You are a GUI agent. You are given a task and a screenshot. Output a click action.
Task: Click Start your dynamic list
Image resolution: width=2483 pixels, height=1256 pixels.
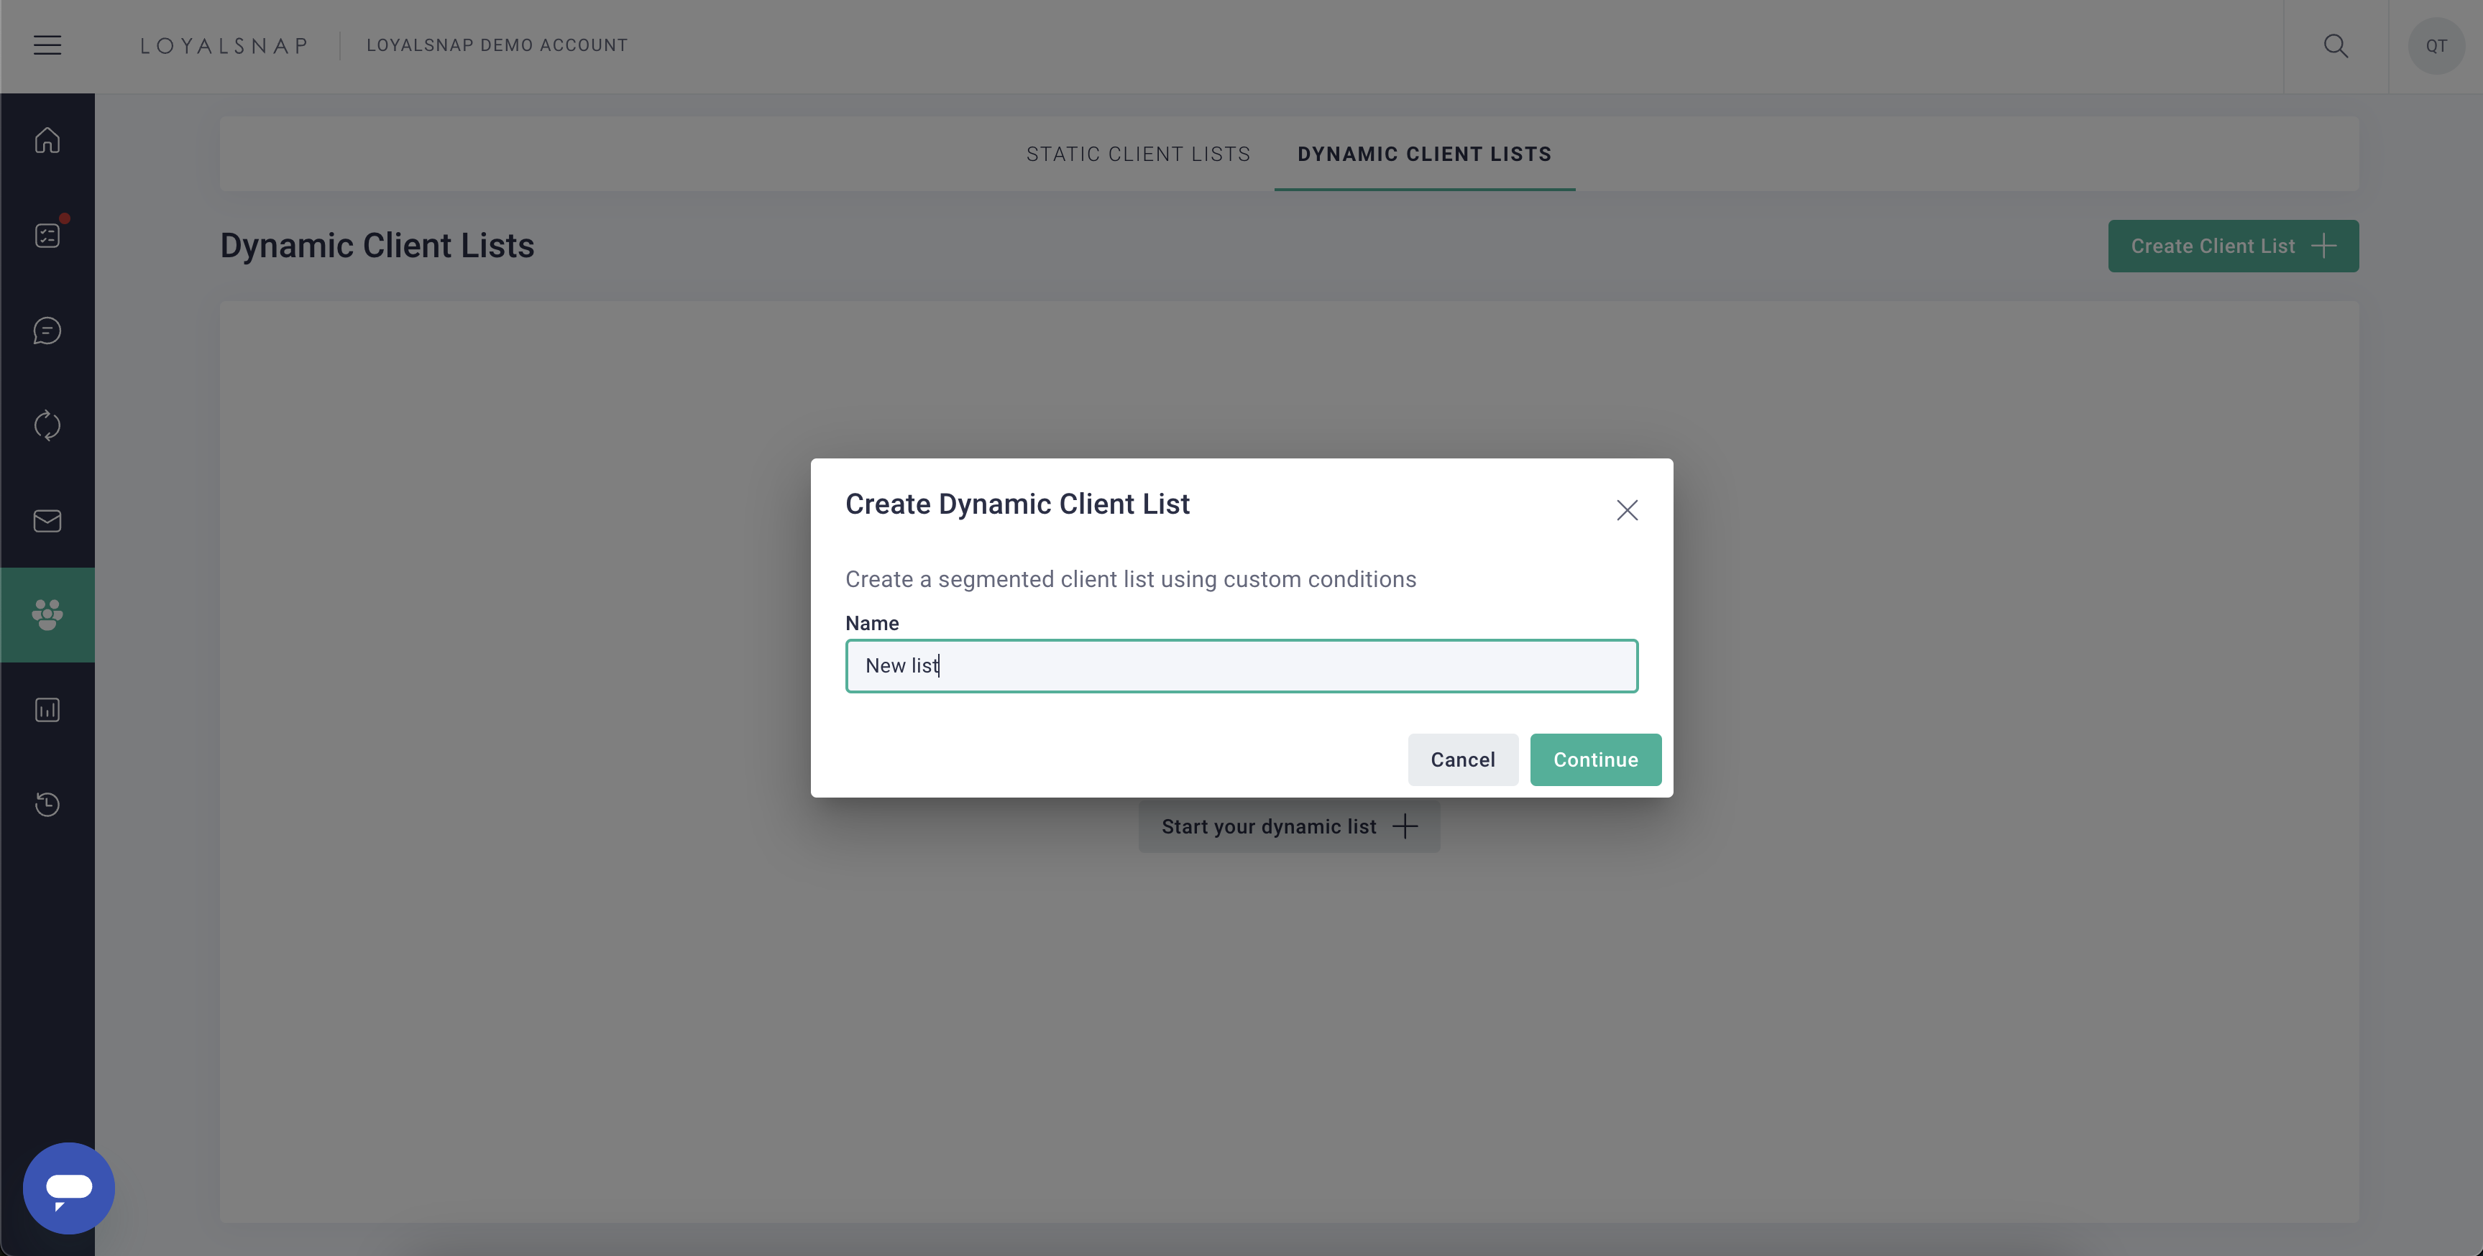1289,826
